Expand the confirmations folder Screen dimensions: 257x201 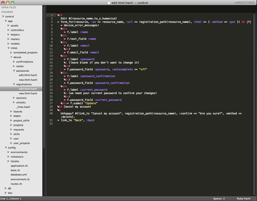point(14,62)
